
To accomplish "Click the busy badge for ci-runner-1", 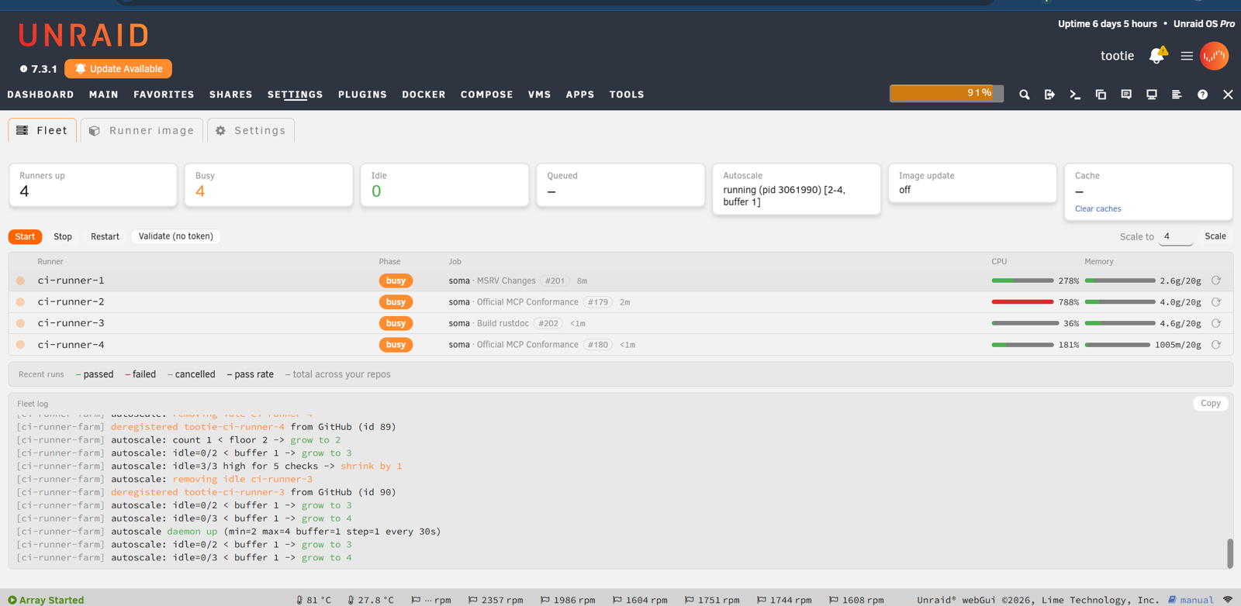I will [x=396, y=281].
